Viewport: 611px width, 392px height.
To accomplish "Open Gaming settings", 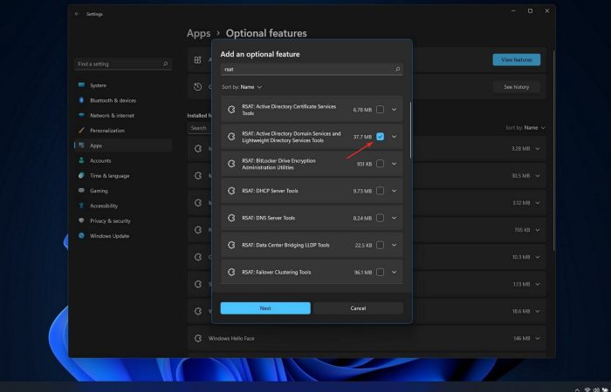I will click(x=123, y=191).
